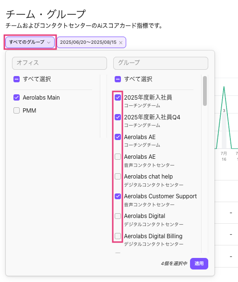Focus the グループ search field
The height and width of the screenshot is (282, 238).
pyautogui.click(x=161, y=63)
